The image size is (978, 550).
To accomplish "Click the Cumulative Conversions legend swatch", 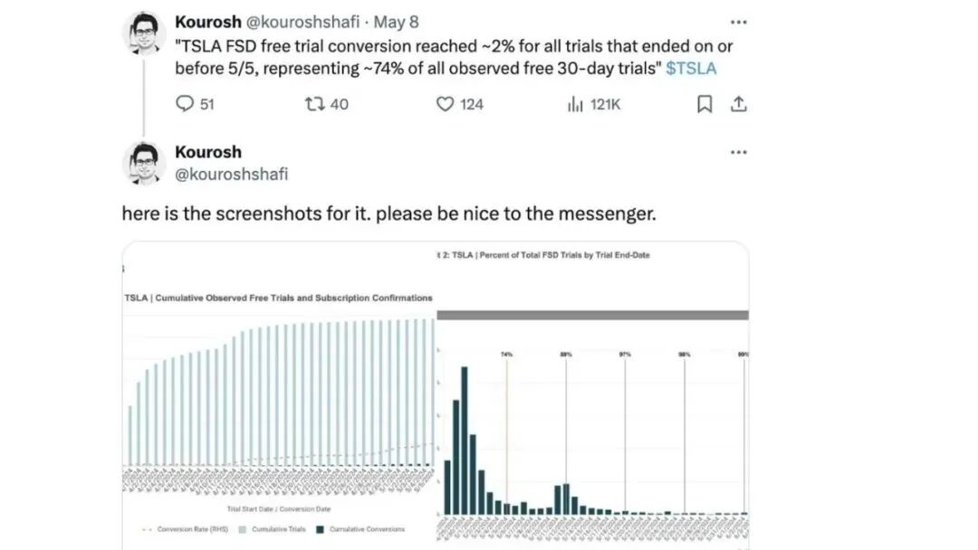I will pyautogui.click(x=320, y=529).
